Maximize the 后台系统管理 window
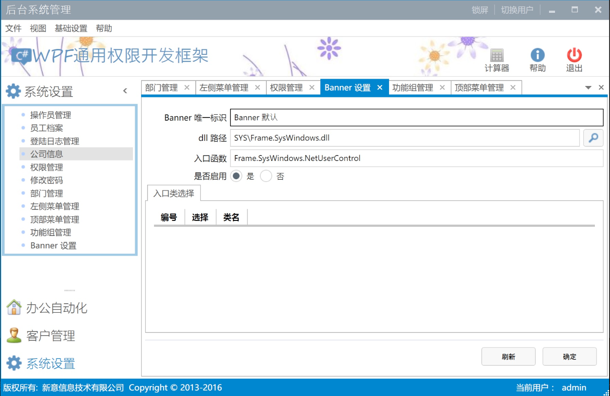The image size is (610, 396). pyautogui.click(x=575, y=10)
